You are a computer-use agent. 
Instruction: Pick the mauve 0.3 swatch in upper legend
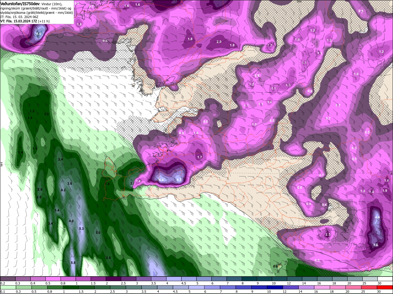pos(23,279)
